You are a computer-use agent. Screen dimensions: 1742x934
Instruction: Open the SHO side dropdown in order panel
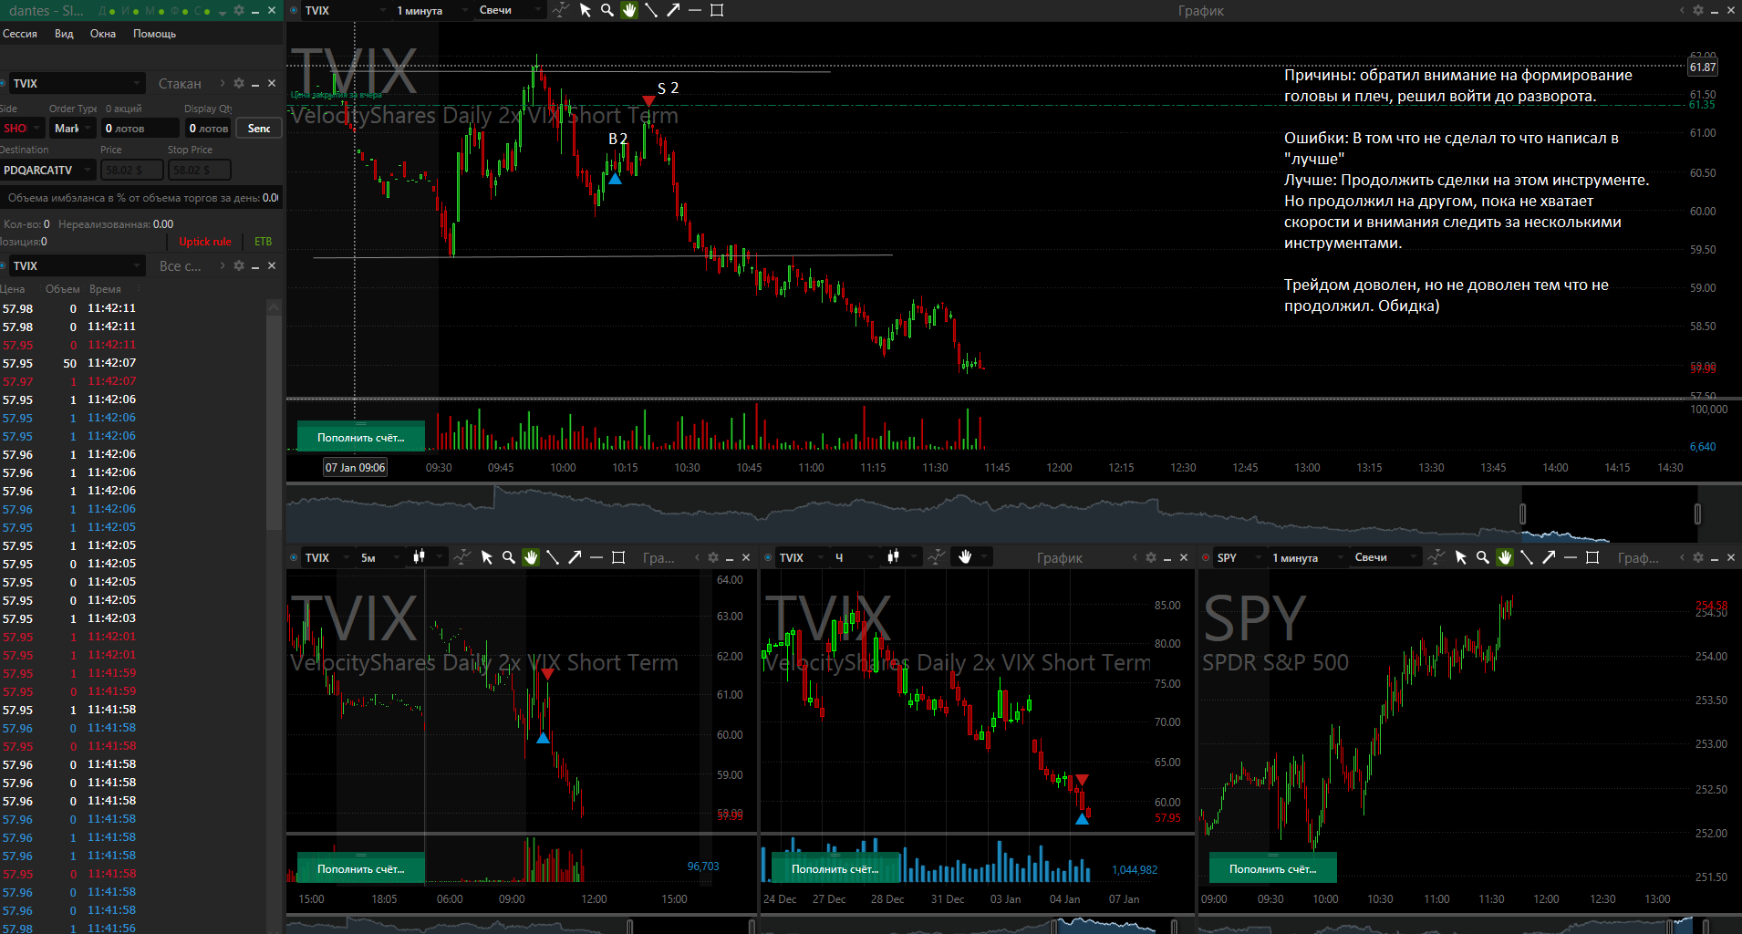(22, 129)
